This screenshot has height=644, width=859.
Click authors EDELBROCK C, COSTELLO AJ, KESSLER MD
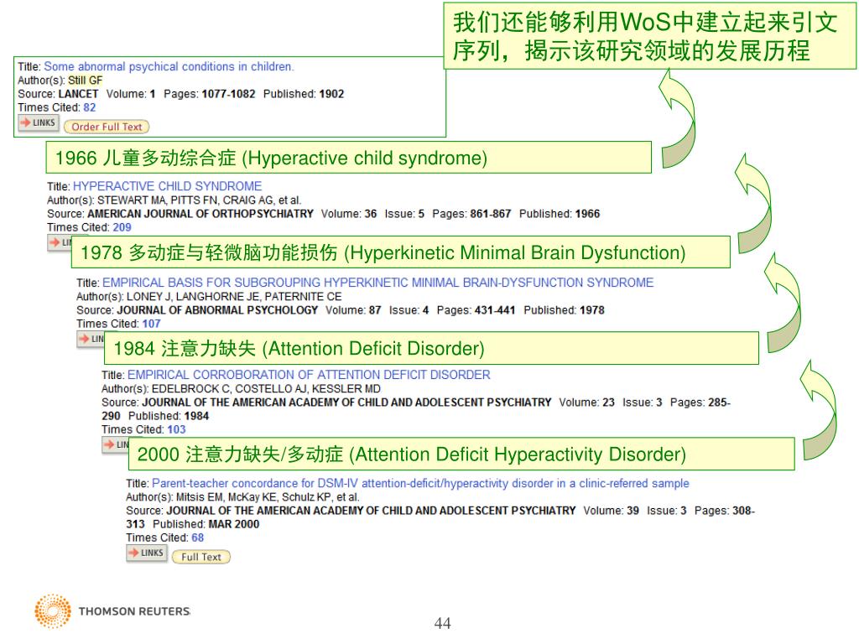tap(266, 389)
